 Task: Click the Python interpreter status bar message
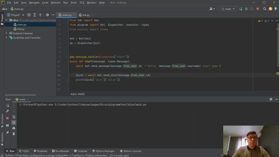67,155
